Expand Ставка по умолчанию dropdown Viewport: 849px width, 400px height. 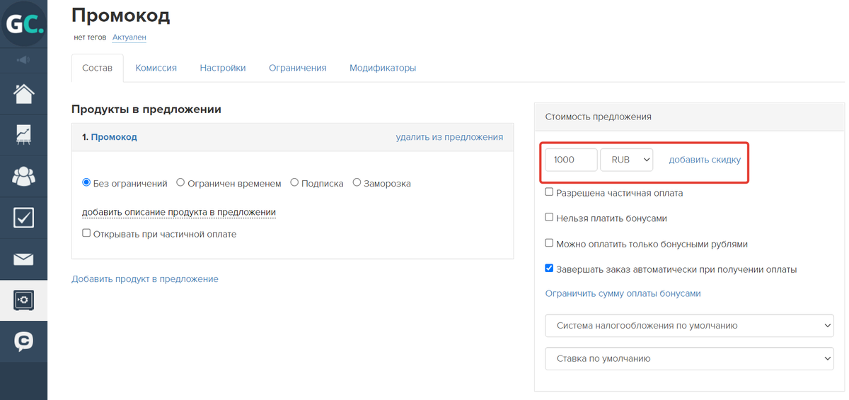[x=689, y=358]
